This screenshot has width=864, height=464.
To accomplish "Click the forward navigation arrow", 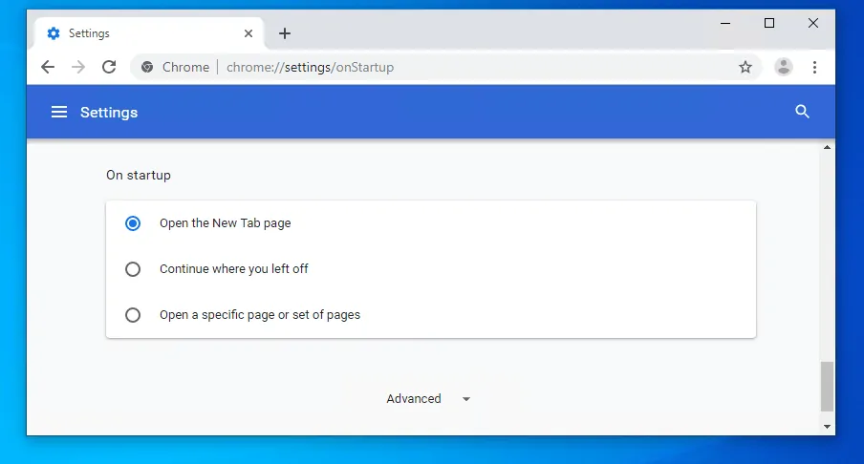I will 78,67.
